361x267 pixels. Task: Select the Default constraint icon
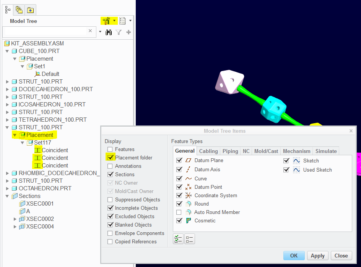[x=37, y=74]
